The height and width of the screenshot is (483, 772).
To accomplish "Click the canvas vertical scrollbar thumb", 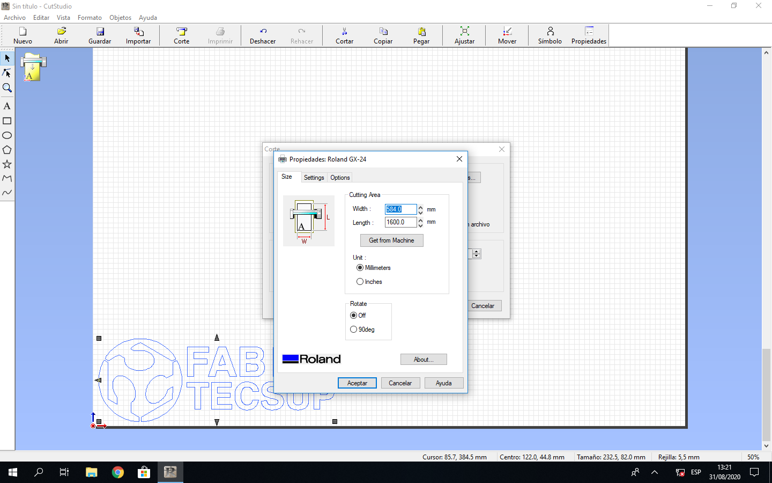I will [766, 394].
